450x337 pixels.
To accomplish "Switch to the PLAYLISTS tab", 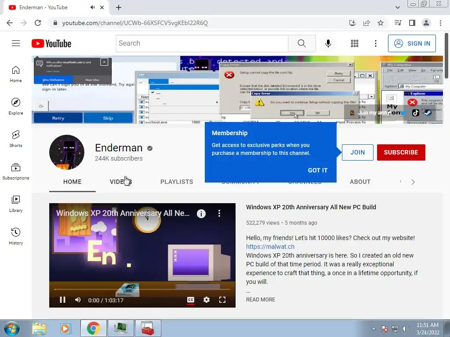I will [x=177, y=182].
